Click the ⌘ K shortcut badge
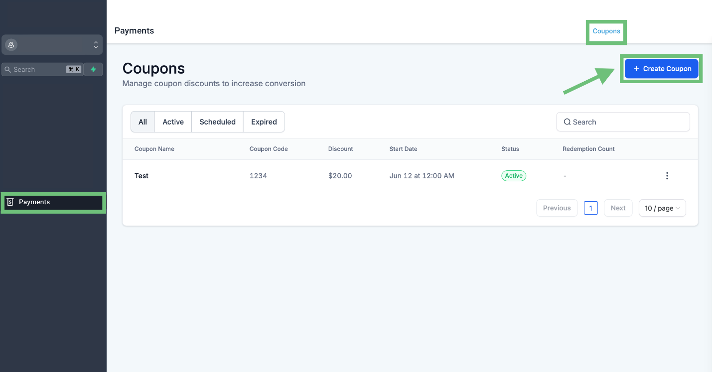 [74, 70]
